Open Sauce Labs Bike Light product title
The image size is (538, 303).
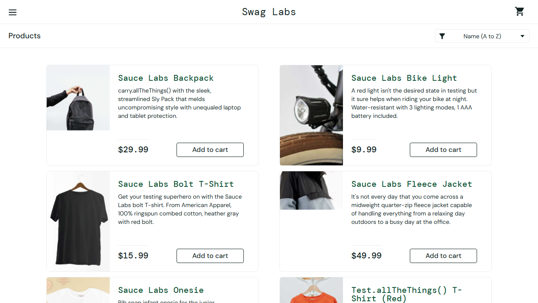tap(404, 78)
